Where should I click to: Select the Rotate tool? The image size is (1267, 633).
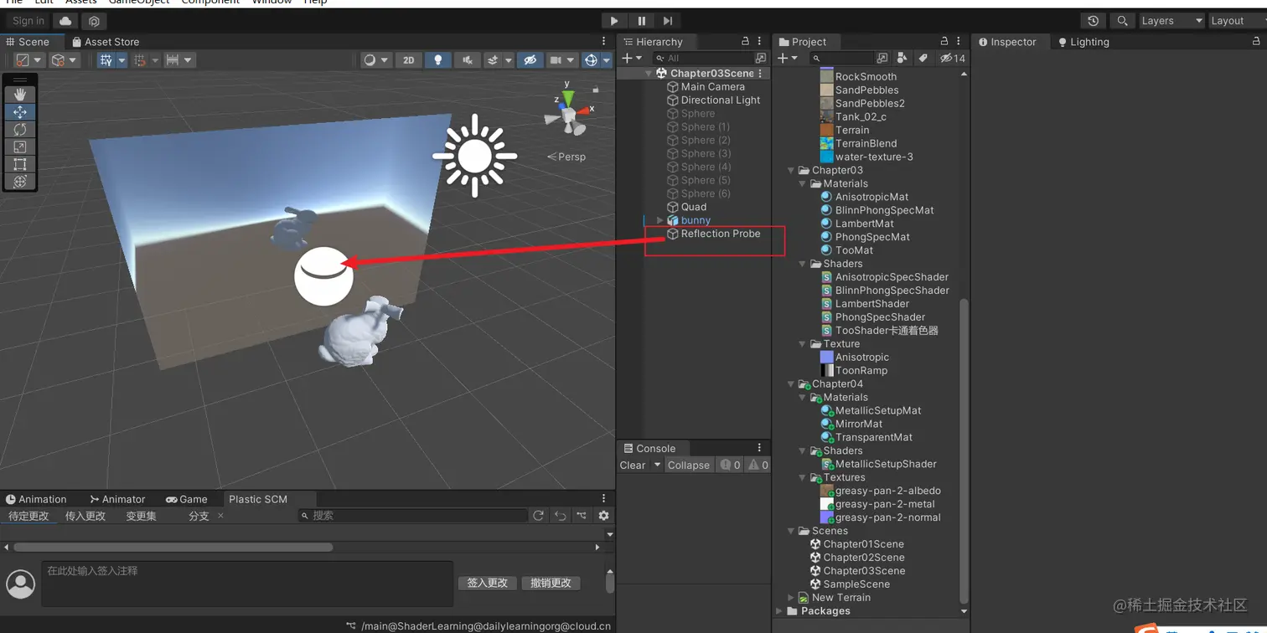point(20,130)
